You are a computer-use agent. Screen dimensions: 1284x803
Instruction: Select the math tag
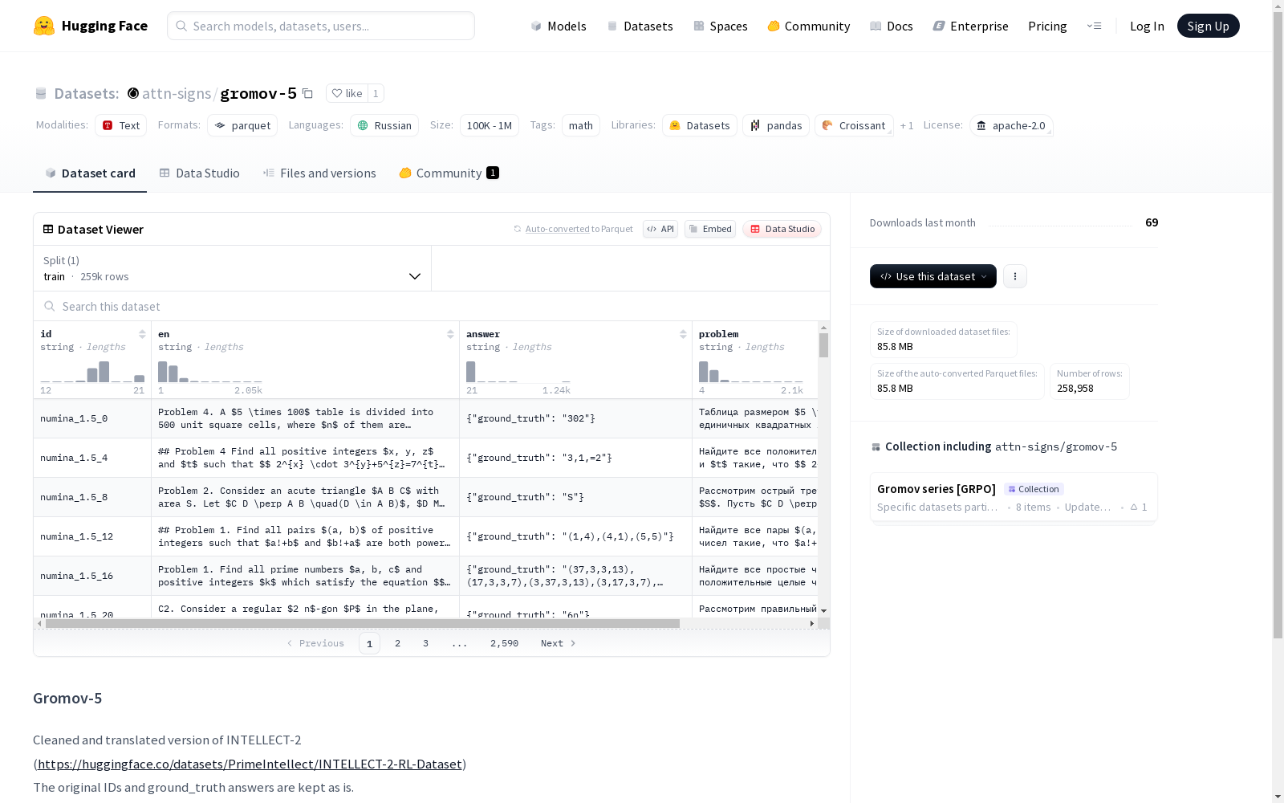(x=581, y=125)
